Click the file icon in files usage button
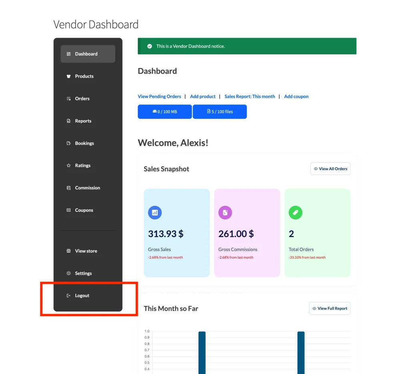The image size is (410, 374). pyautogui.click(x=209, y=111)
